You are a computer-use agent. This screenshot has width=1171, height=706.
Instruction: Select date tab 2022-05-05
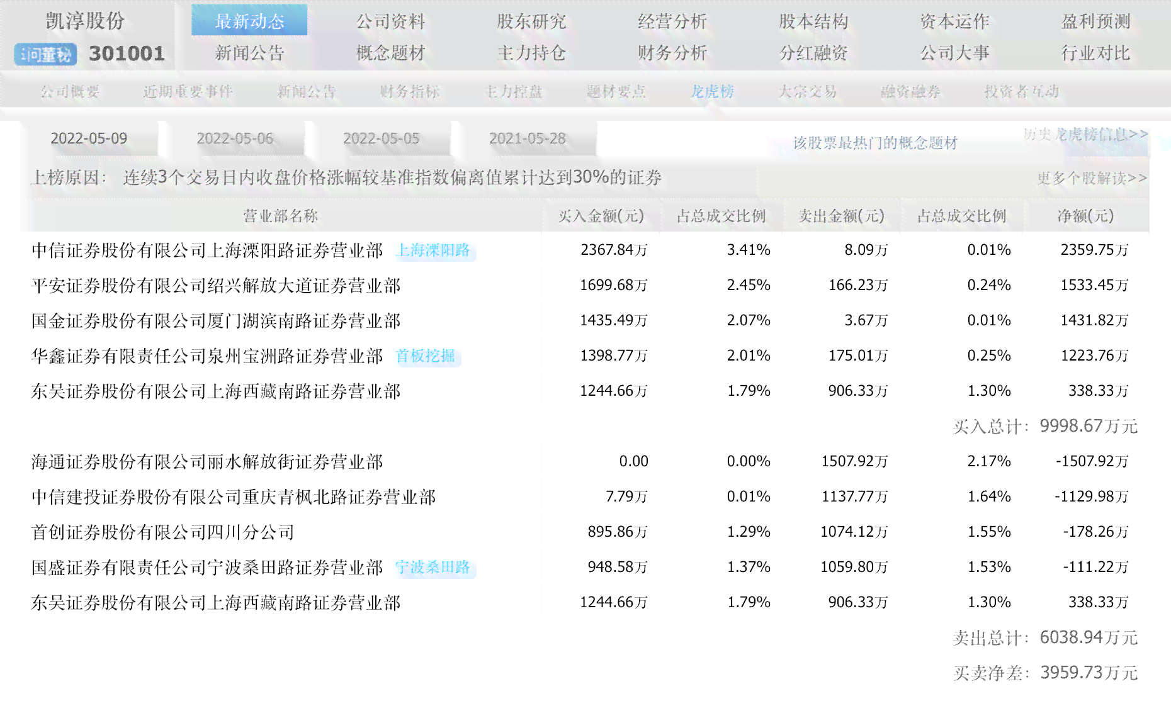tap(381, 138)
